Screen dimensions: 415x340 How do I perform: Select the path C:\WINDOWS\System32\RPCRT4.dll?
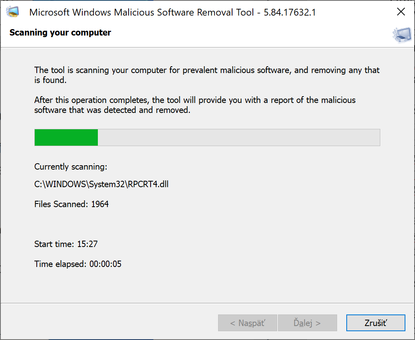pyautogui.click(x=101, y=184)
